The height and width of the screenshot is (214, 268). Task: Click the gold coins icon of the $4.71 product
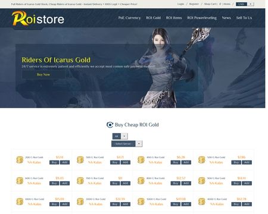(x=80, y=160)
